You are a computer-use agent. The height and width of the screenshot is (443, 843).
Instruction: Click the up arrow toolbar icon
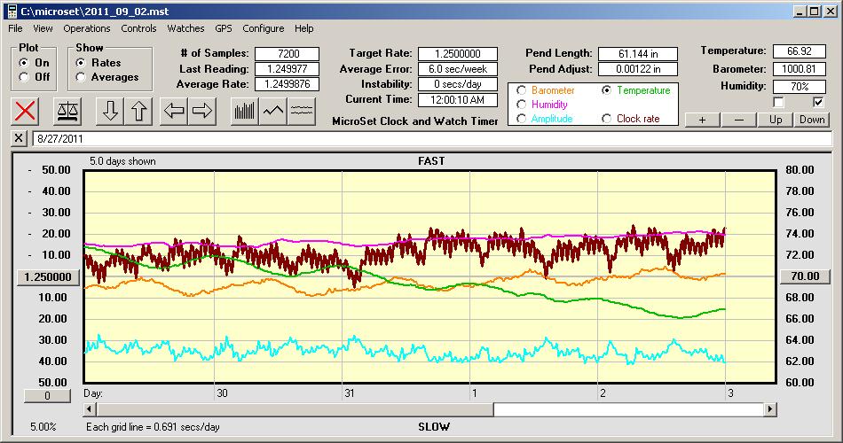click(x=138, y=111)
